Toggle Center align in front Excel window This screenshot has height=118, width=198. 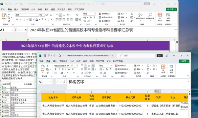[85, 69]
